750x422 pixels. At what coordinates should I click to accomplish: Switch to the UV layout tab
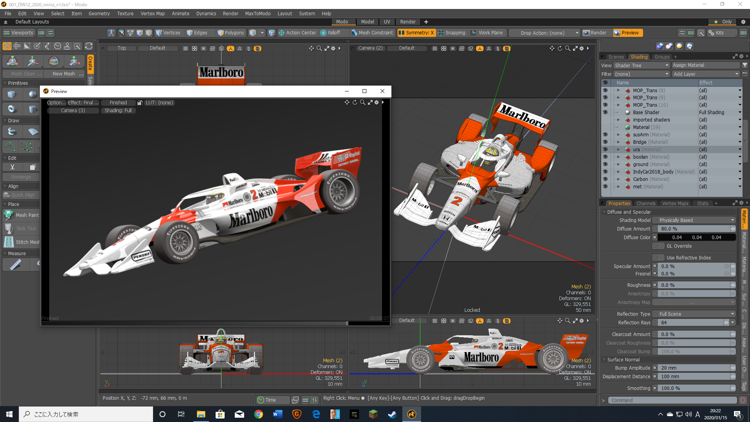387,22
